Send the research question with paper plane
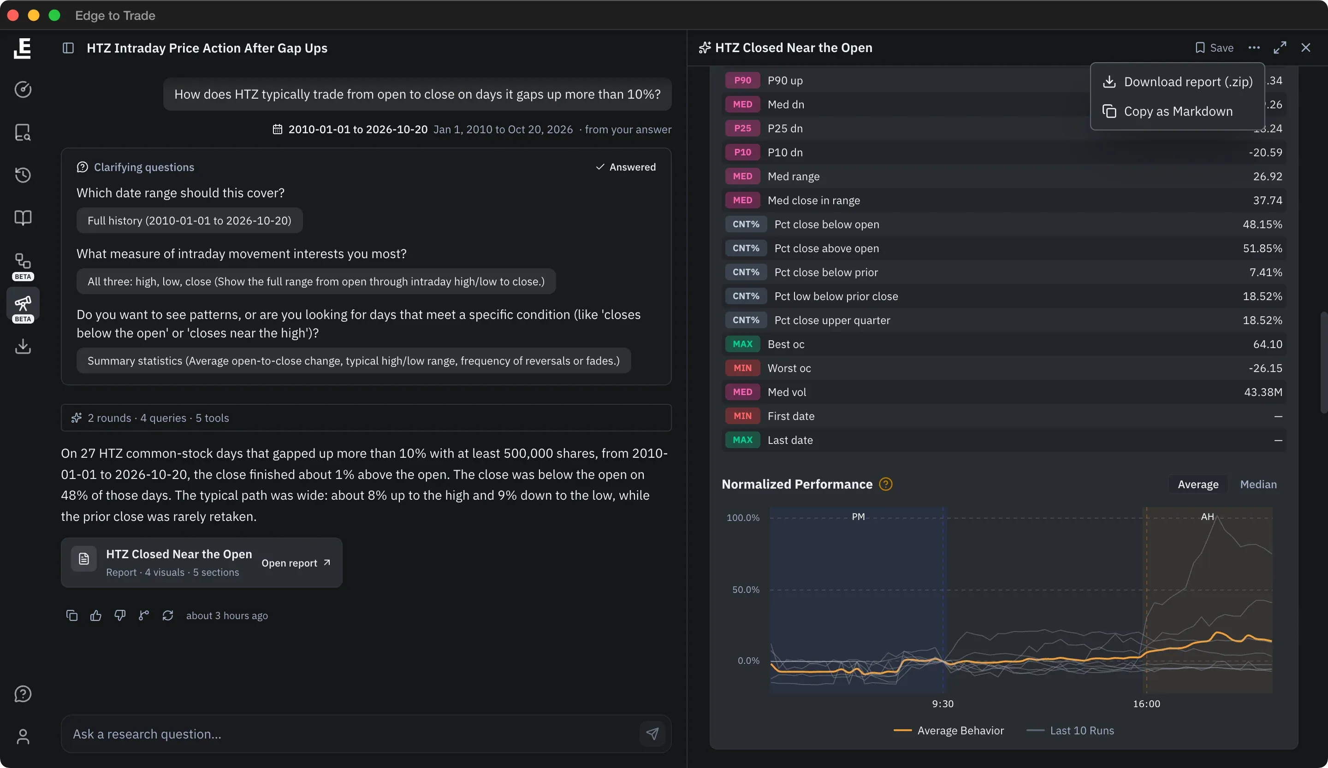 652,734
